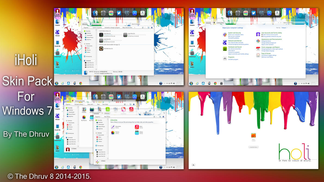Click the User Accounts and Family Safety icon
The width and height of the screenshot is (324, 182).
[258, 34]
